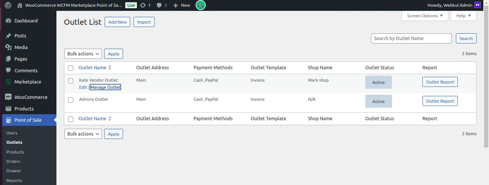Click the Point of Sale calculator icon
489x185 pixels.
pyautogui.click(x=9, y=120)
